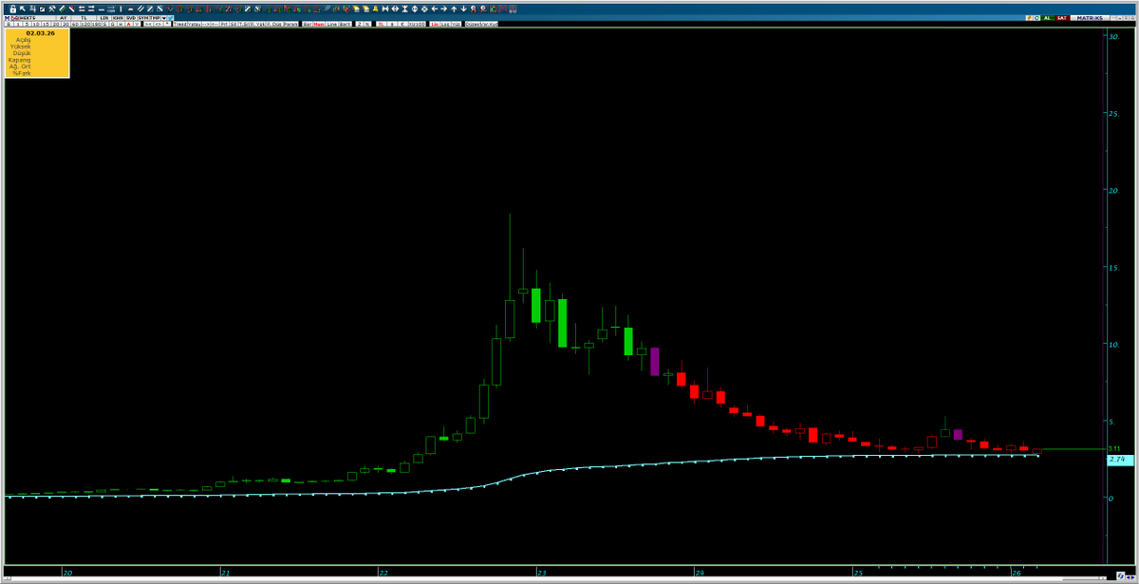The width and height of the screenshot is (1139, 584).
Task: Click the flag icon before HEKTS
Action: click(15, 18)
